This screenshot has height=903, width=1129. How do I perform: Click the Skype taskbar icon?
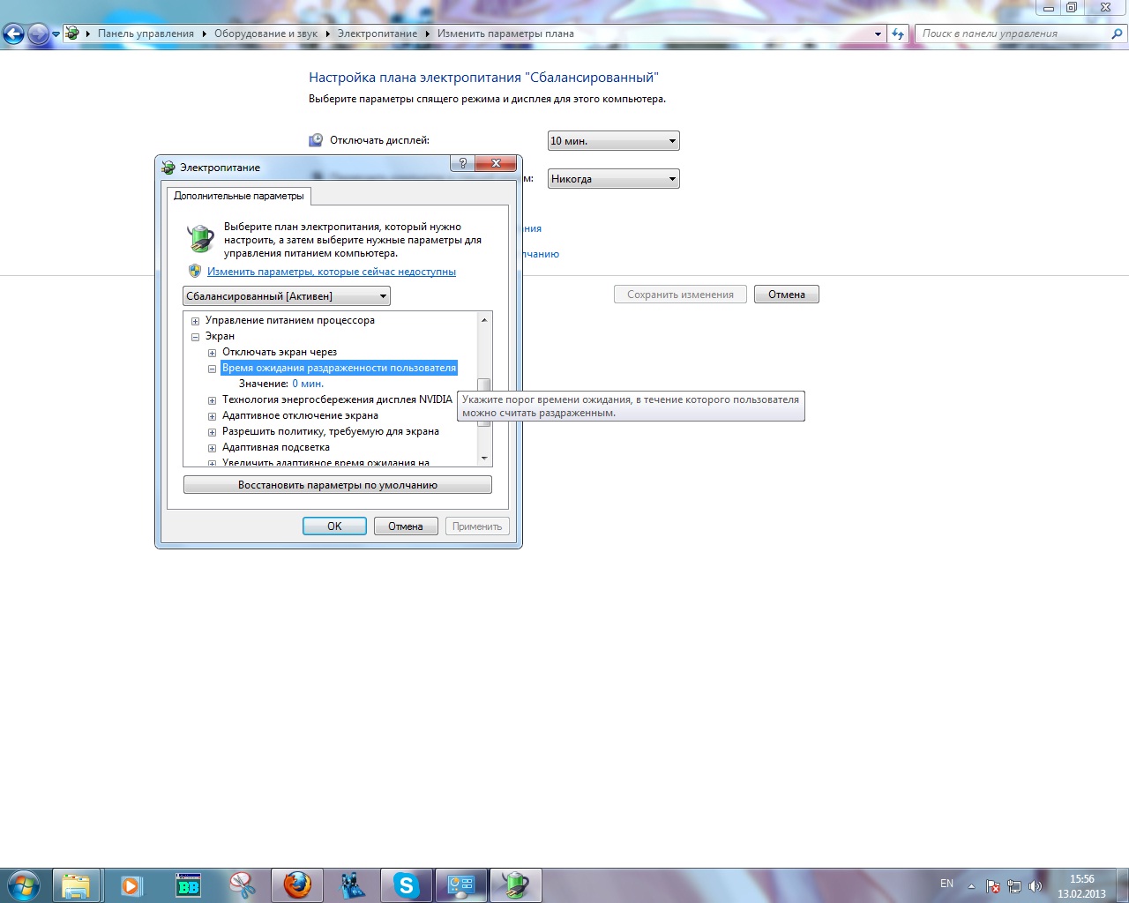(x=406, y=884)
